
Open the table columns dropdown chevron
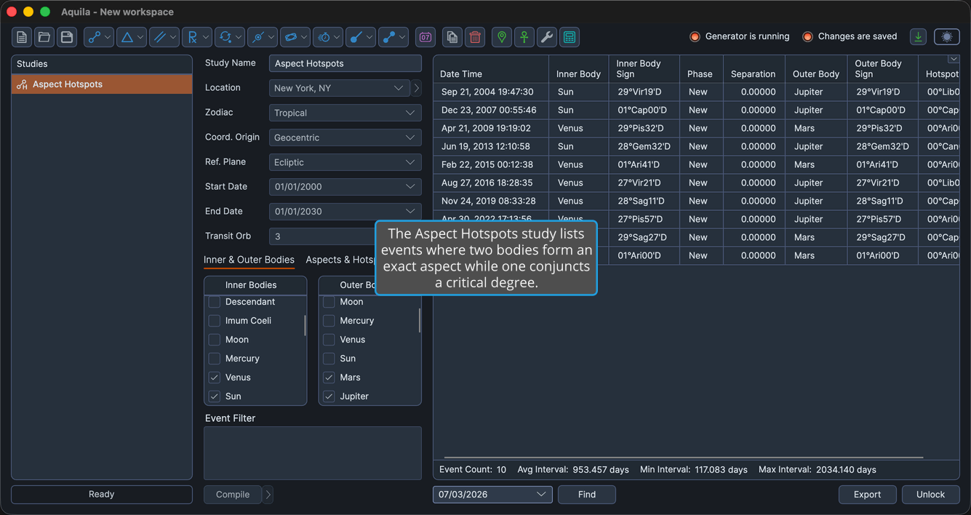(953, 60)
